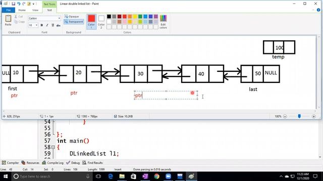Open the Dev-C++ taskbar icon
The width and height of the screenshot is (323, 181).
180,176
